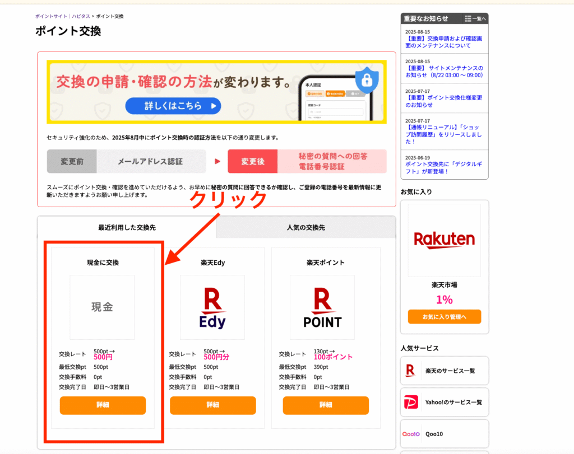Open notice about 交換申請および確認画面のメンテナンス
The height and width of the screenshot is (454, 574).
(444, 42)
